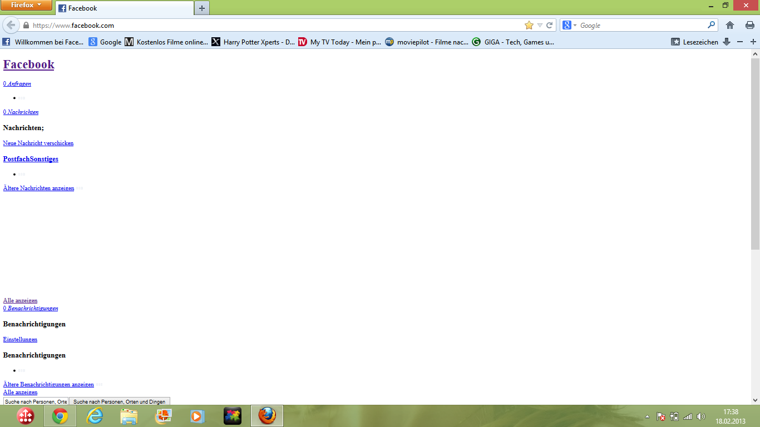Open the photo gallery app on the taskbar

point(164,416)
